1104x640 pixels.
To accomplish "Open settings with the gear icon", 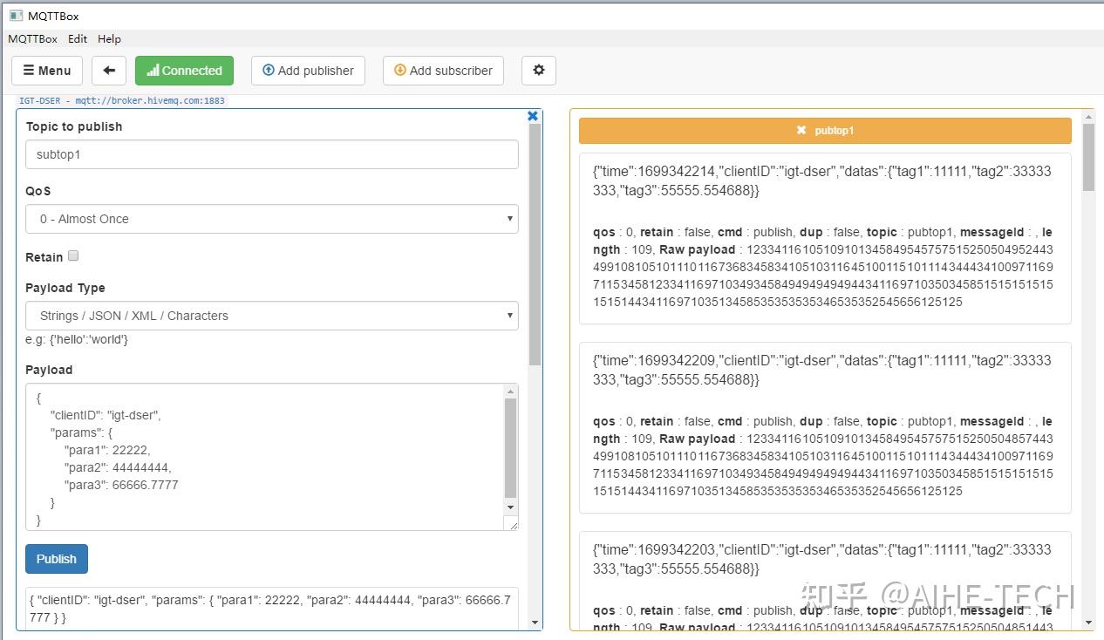I will tap(539, 71).
